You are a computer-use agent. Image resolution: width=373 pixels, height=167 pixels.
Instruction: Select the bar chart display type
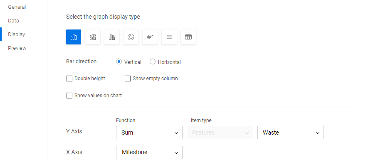coord(74,37)
